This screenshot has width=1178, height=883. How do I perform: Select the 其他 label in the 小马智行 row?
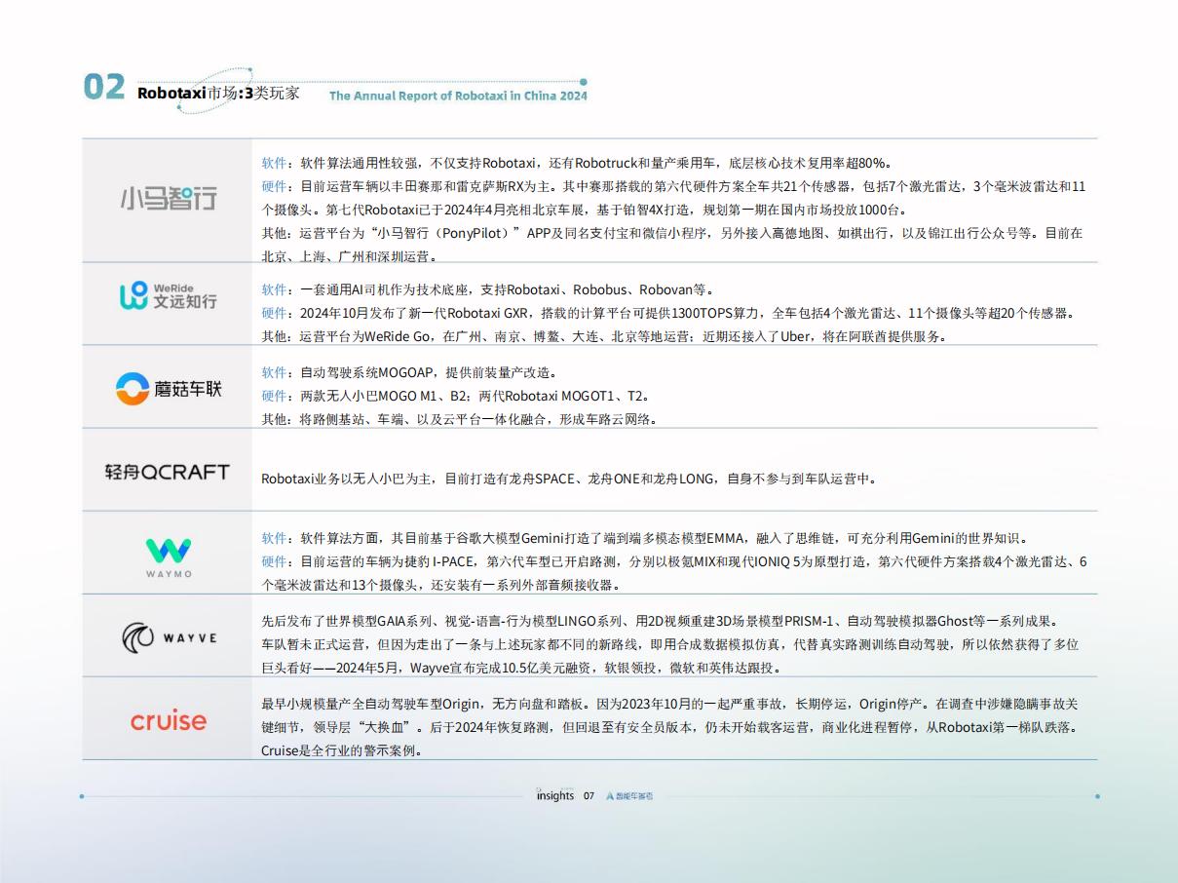274,233
